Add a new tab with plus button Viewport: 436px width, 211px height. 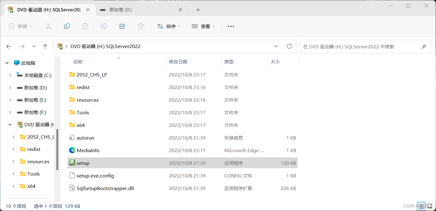pyautogui.click(x=198, y=10)
